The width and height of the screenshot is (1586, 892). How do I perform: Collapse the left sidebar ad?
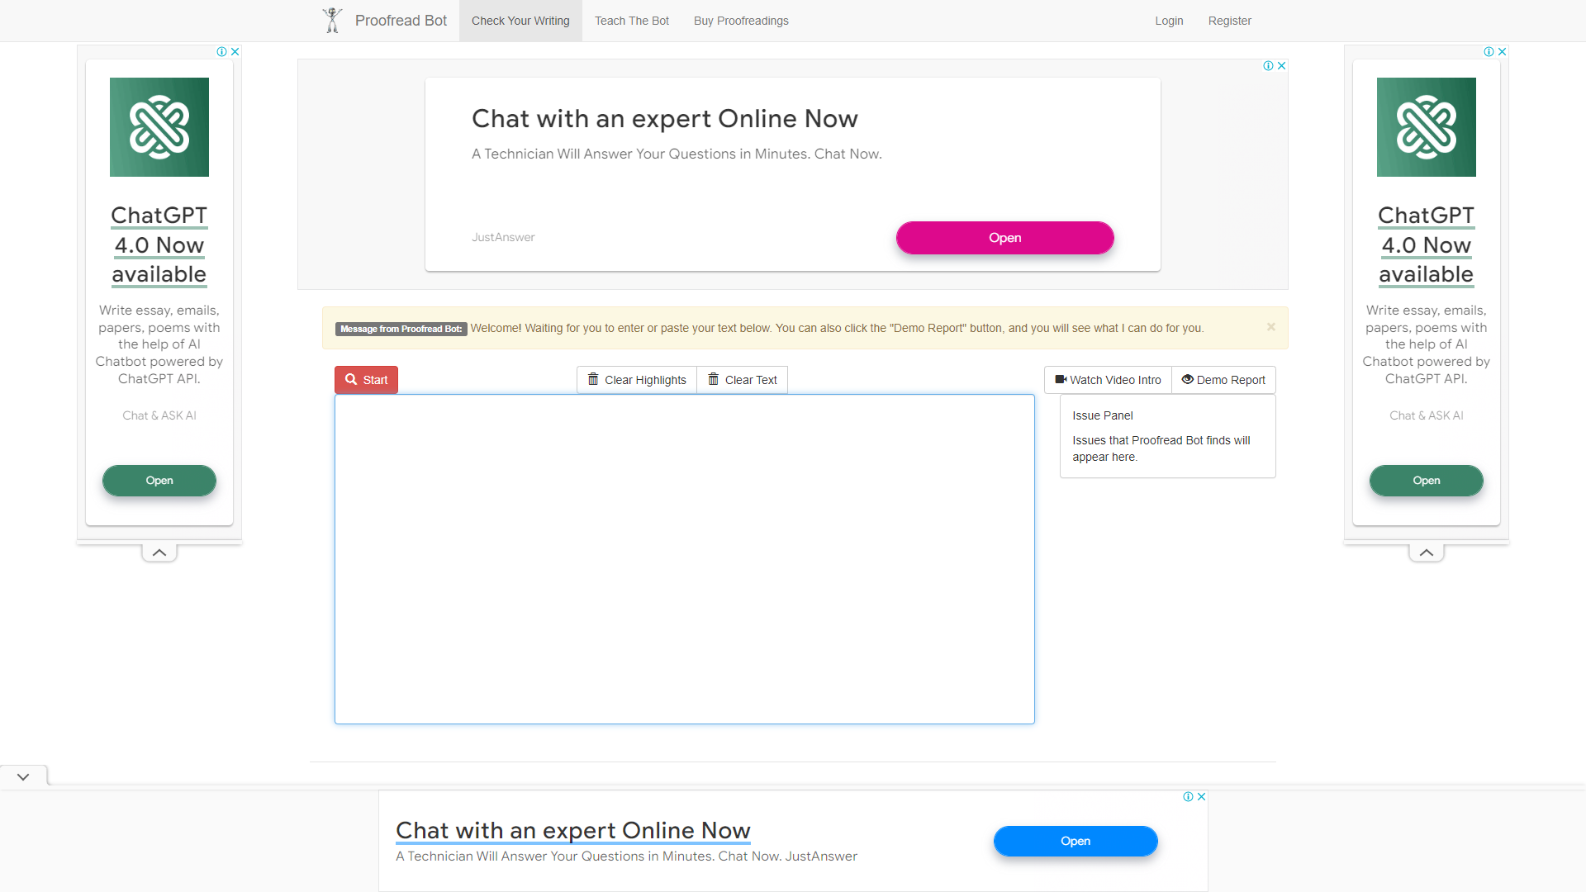click(159, 552)
